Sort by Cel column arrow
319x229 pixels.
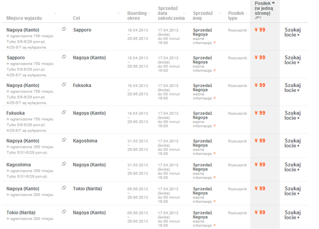(118, 14)
